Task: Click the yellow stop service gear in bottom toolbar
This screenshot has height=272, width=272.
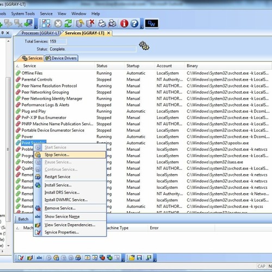Action: click(x=56, y=257)
